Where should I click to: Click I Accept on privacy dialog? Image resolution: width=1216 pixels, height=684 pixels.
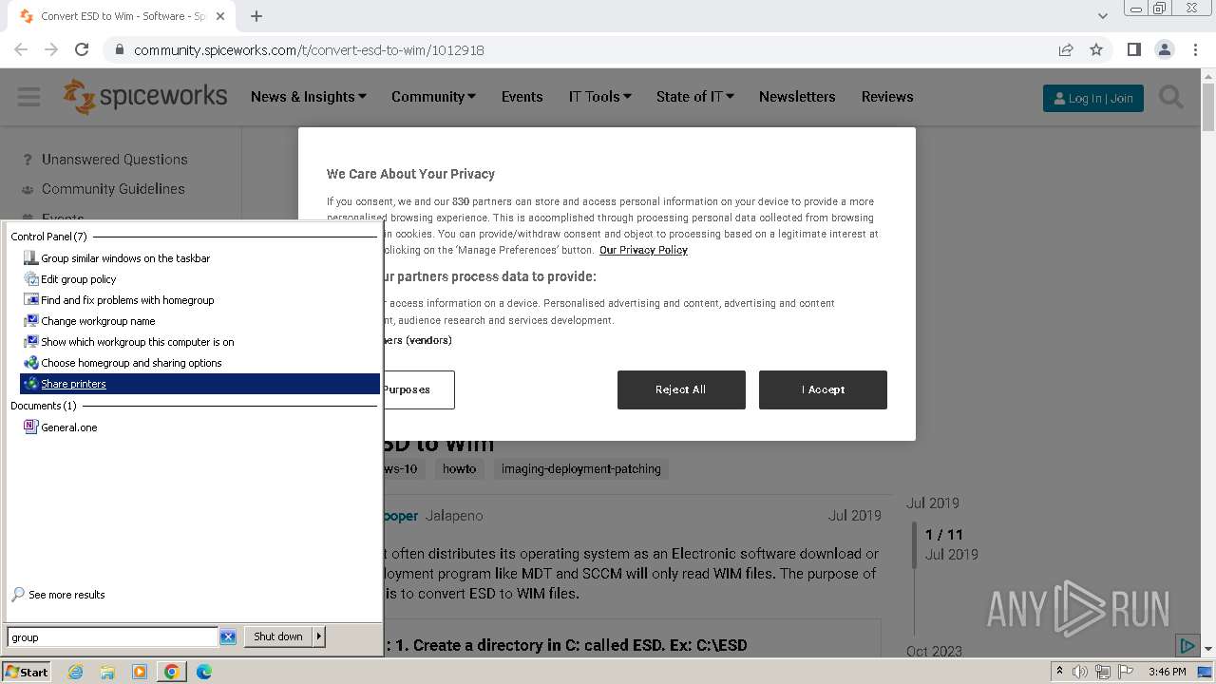(x=823, y=389)
